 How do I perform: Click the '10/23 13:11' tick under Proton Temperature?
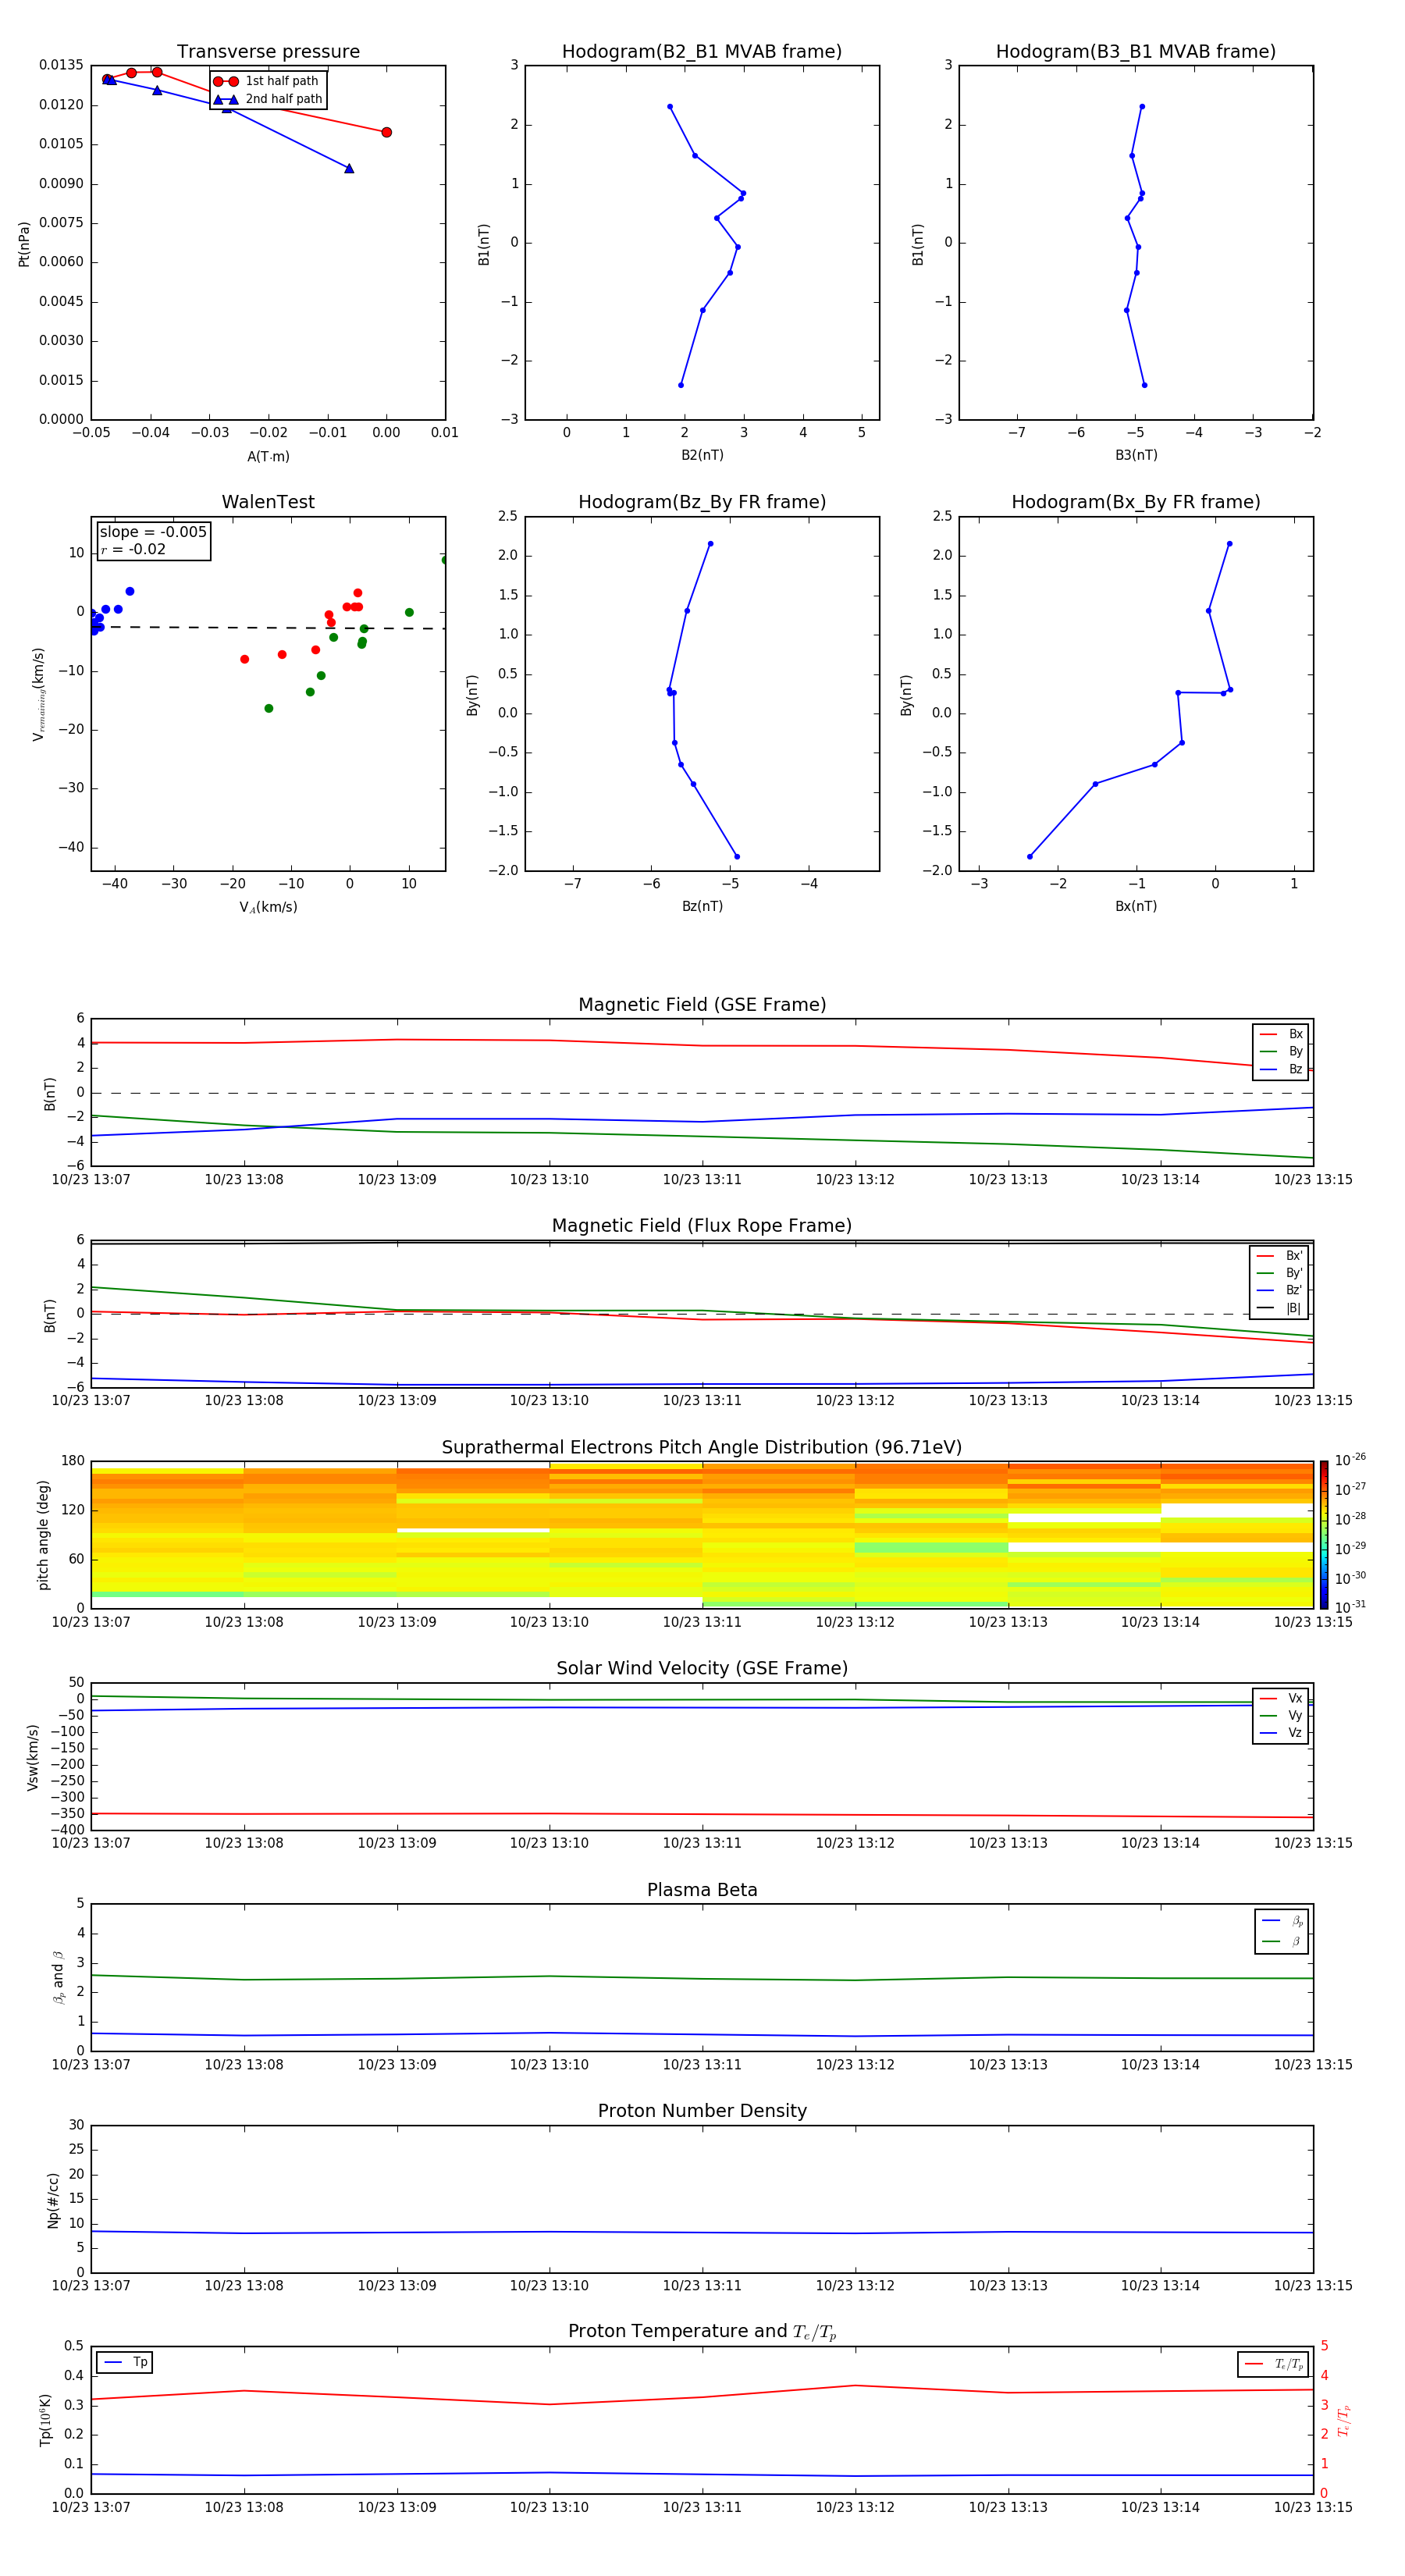(702, 2508)
